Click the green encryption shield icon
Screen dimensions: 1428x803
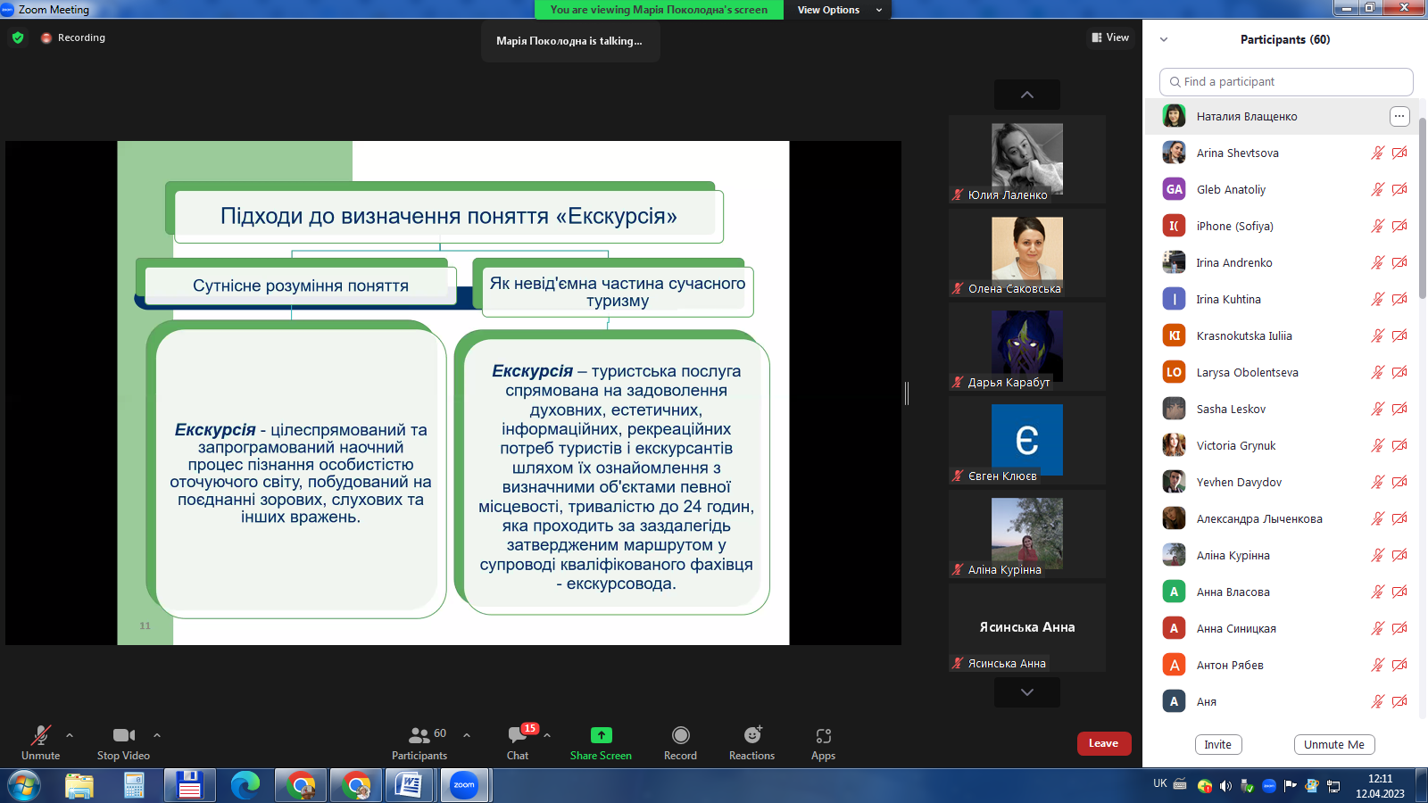pos(18,37)
